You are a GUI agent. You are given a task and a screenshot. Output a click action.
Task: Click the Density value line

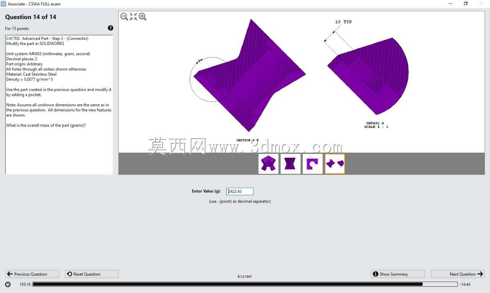click(x=29, y=79)
